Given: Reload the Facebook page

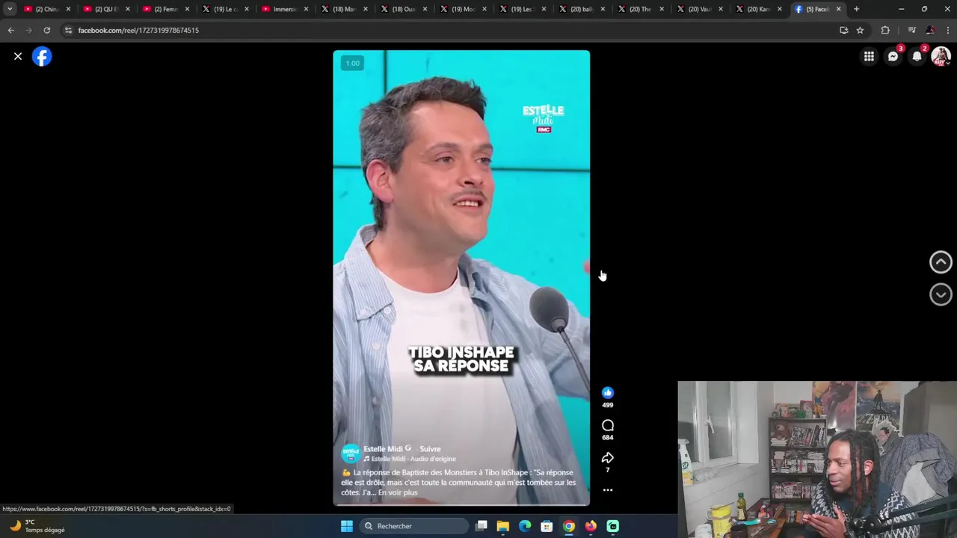Looking at the screenshot, I should (46, 30).
